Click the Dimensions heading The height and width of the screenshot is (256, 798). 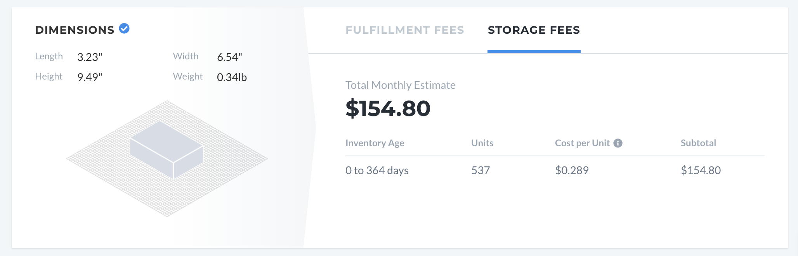75,30
